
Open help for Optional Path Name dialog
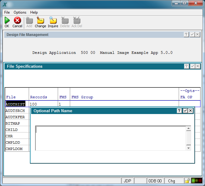(x=179, y=111)
